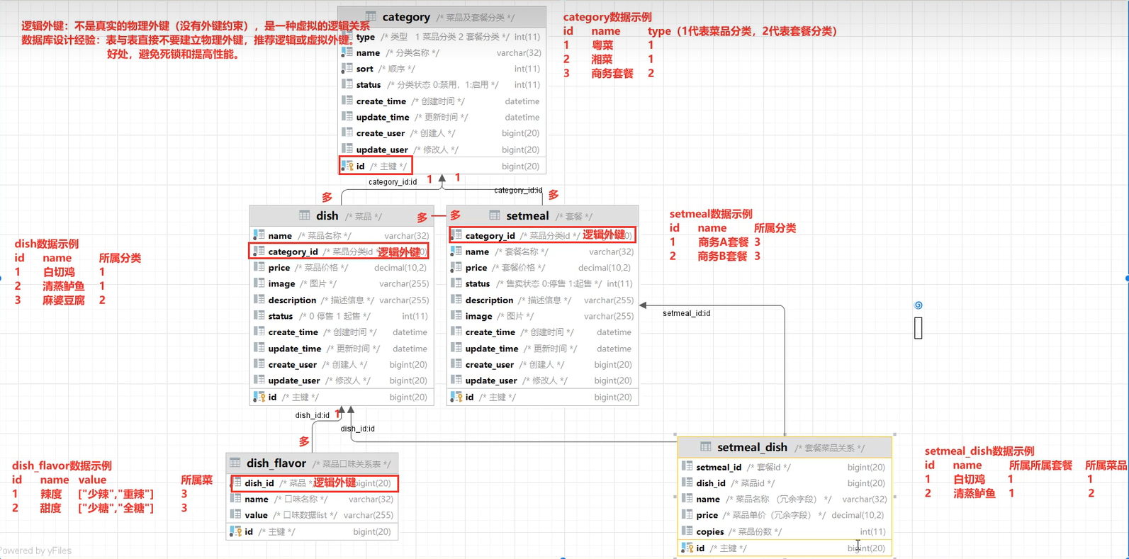Click column icon of category sort field
The image size is (1129, 559).
click(347, 69)
